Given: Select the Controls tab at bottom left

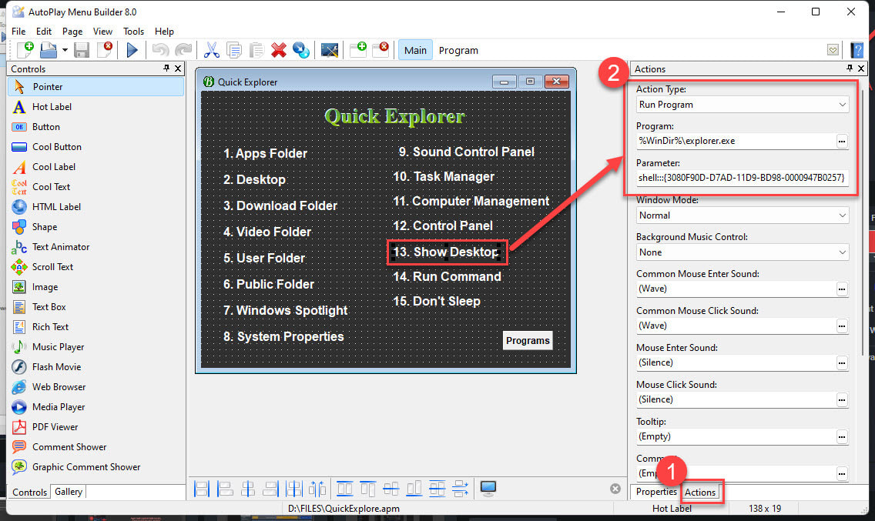Looking at the screenshot, I should point(29,492).
